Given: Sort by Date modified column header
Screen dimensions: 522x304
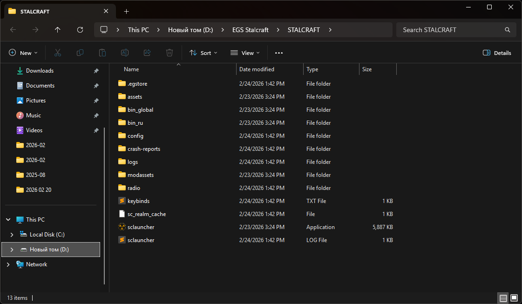Looking at the screenshot, I should click(x=257, y=69).
